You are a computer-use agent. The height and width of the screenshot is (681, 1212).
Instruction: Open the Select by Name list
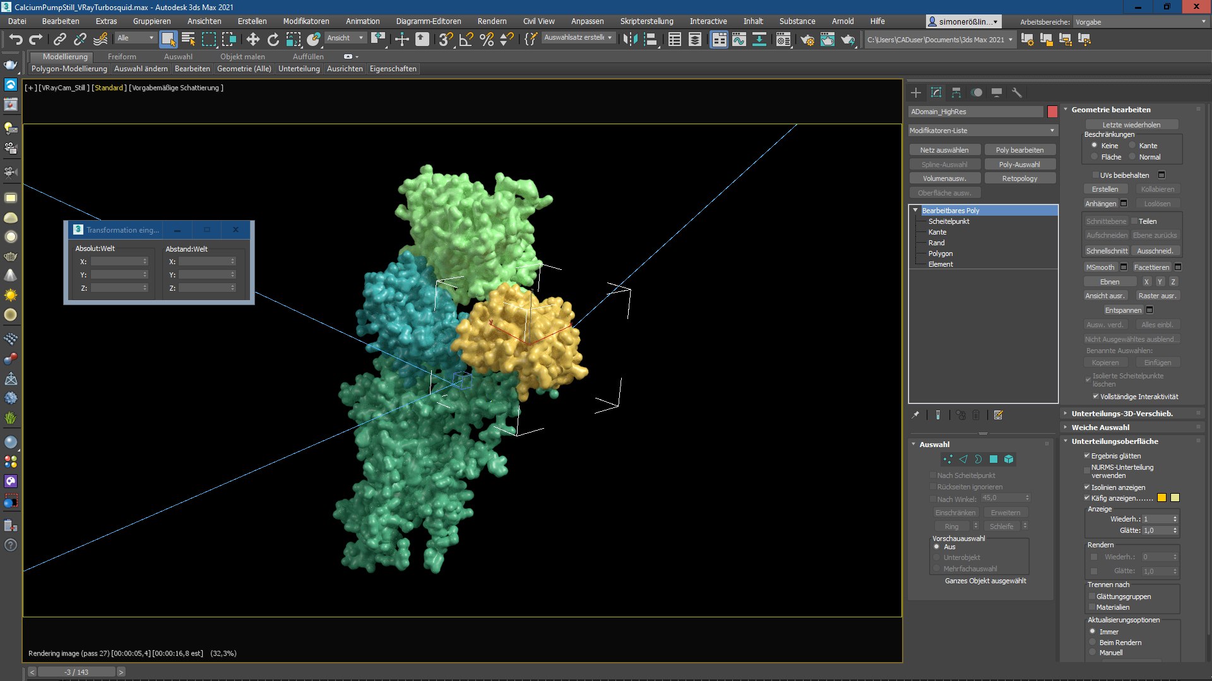point(188,40)
